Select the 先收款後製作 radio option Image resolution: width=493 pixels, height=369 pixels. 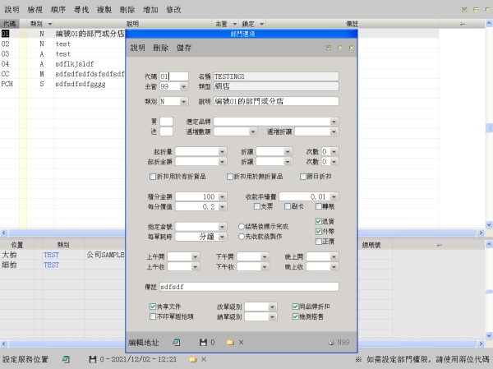240,237
